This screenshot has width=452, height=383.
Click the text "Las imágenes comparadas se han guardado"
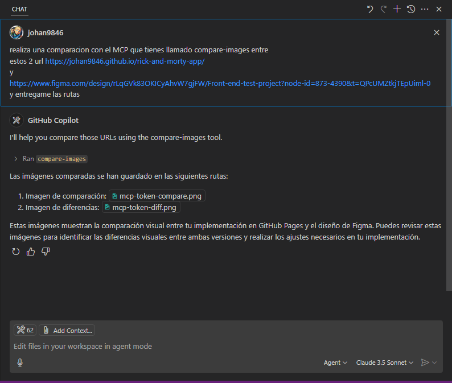coord(81,176)
